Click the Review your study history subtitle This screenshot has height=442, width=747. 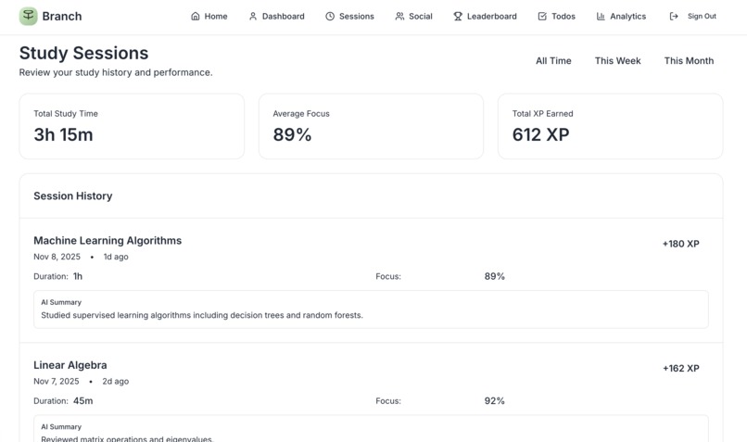point(116,72)
